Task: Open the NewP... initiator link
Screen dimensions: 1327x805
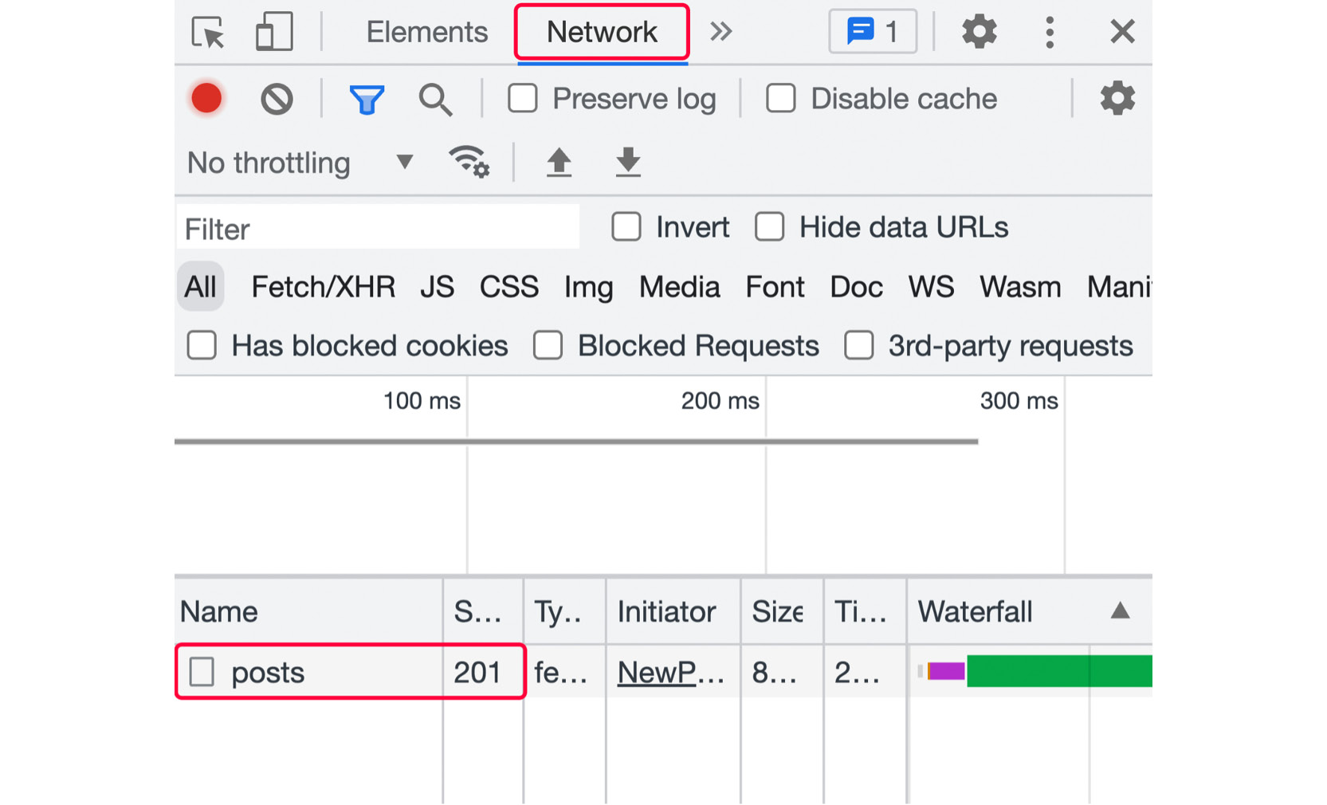Action: click(x=669, y=672)
